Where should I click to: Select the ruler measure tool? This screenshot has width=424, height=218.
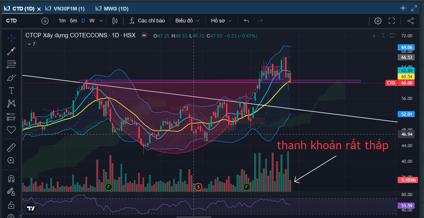tap(11, 148)
